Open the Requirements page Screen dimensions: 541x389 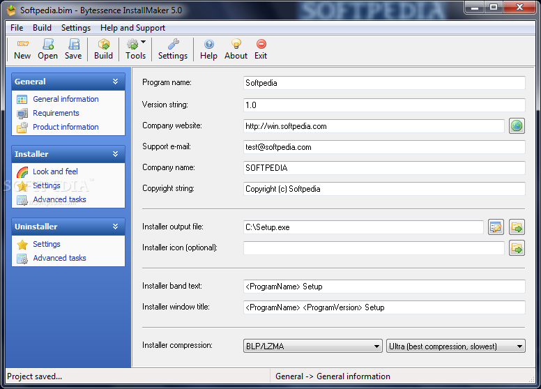point(56,113)
